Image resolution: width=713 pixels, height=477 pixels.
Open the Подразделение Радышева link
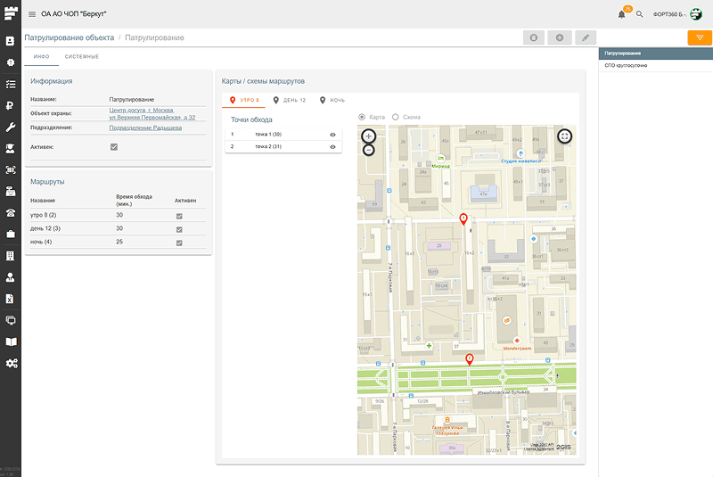click(145, 127)
